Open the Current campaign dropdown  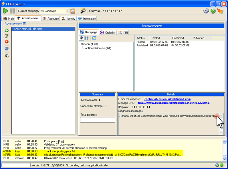tap(68, 11)
